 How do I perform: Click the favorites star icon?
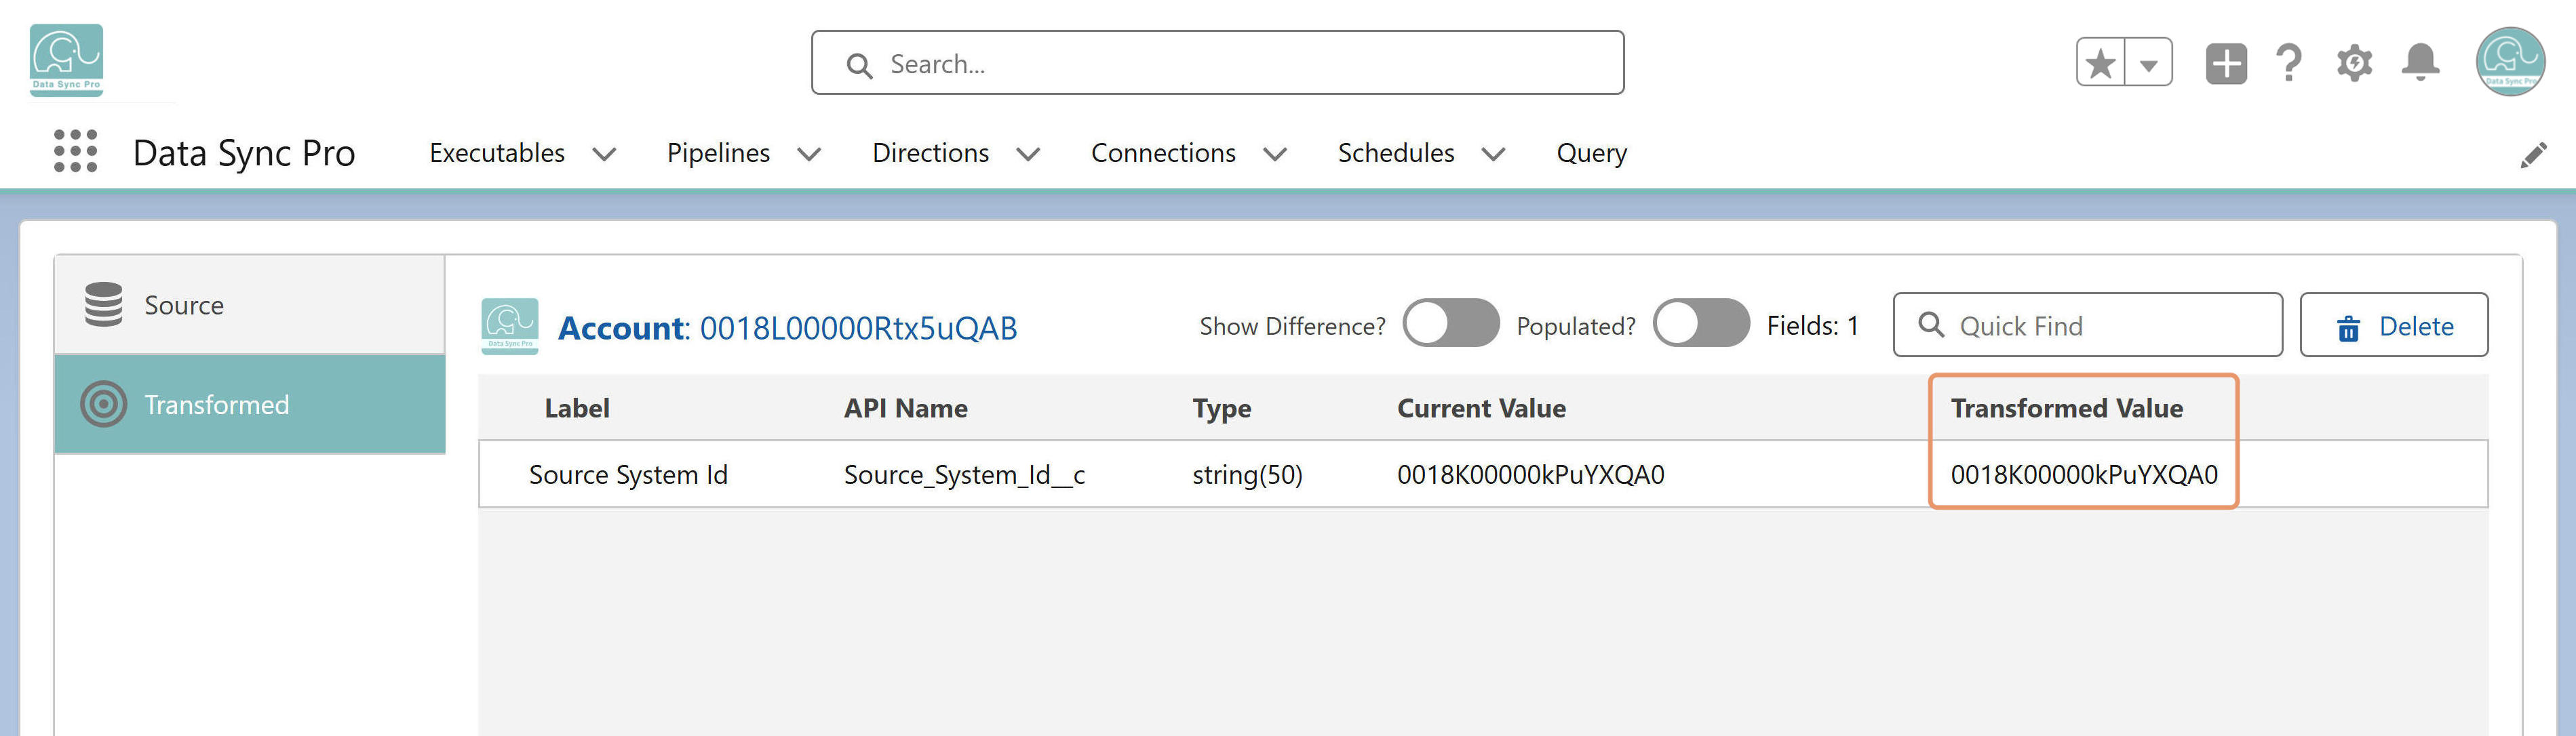coord(2100,64)
